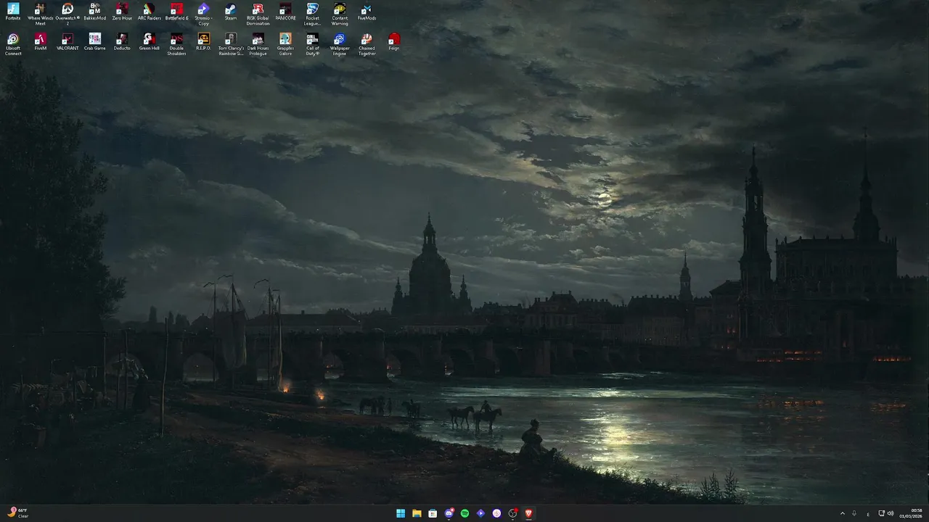Open Brave browser from the taskbar
Screen dimensions: 929x522
pyautogui.click(x=528, y=513)
